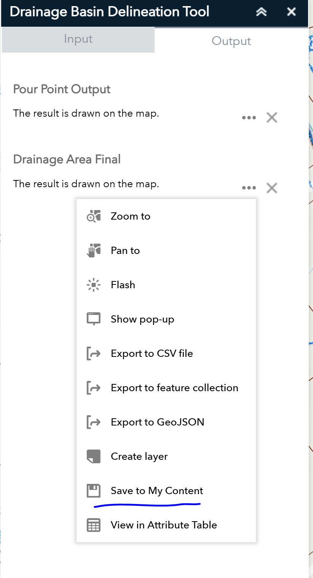
Task: Open Drainage Area Final options ellipsis
Action: [249, 188]
